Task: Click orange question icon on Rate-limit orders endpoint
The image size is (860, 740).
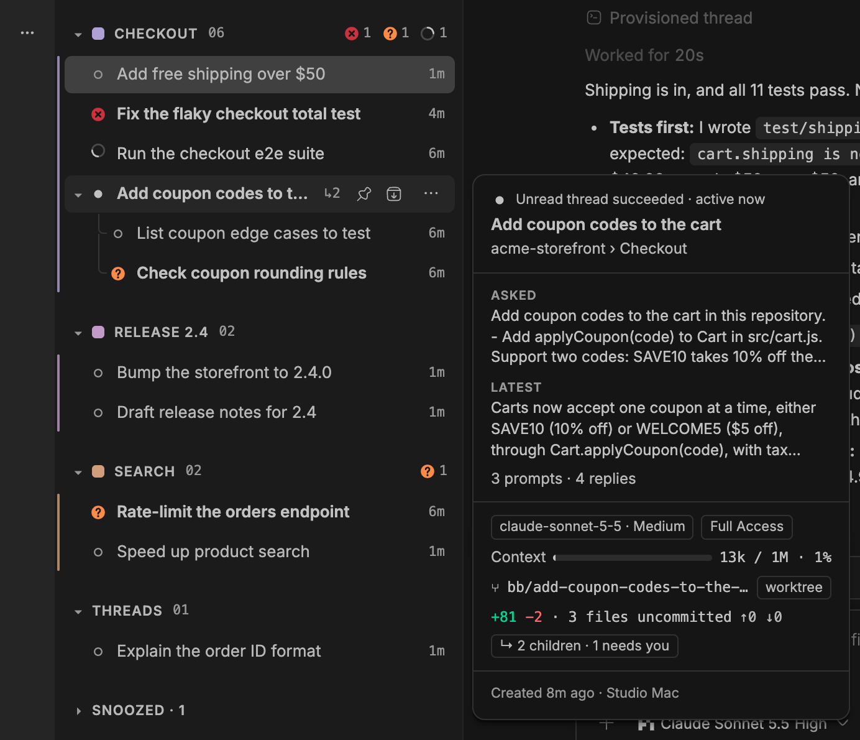Action: [x=98, y=512]
